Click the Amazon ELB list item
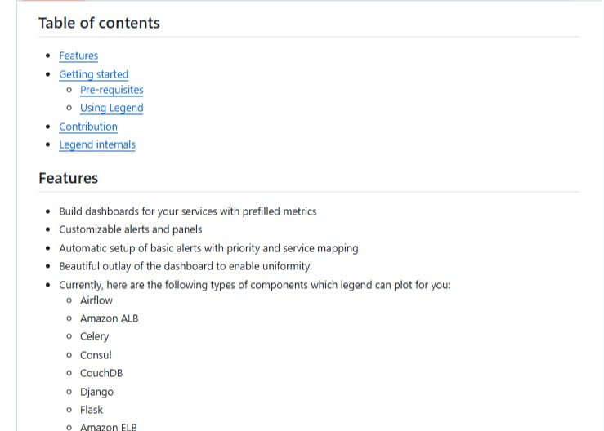 [109, 426]
